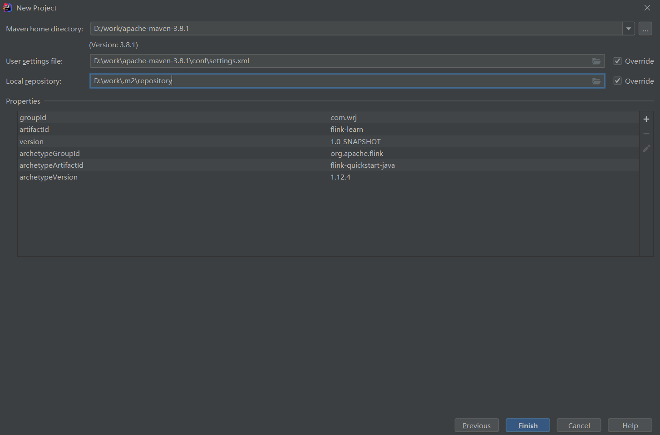Viewport: 660px width, 435px height.
Task: Click org.apache.flink value cell
Action: click(x=357, y=153)
